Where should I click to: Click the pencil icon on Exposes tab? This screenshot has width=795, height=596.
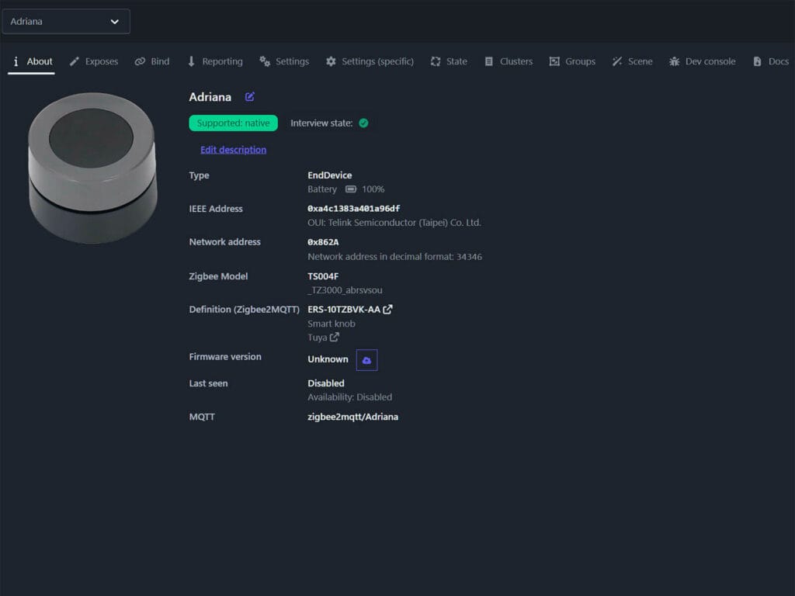pos(75,61)
